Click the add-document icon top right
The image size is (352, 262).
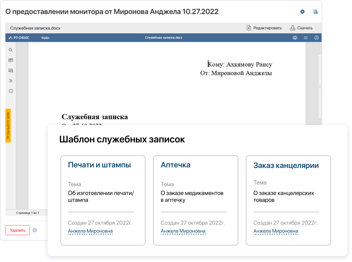(316, 12)
